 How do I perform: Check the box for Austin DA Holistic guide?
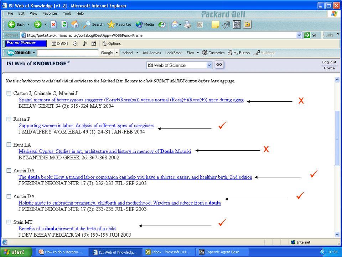tap(9, 196)
